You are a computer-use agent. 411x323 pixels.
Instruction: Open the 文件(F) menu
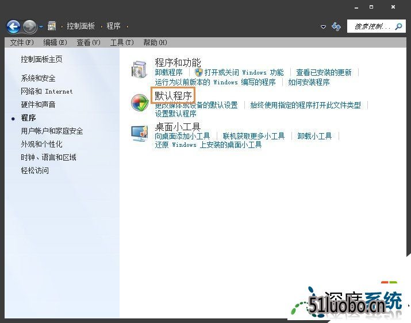click(x=22, y=42)
